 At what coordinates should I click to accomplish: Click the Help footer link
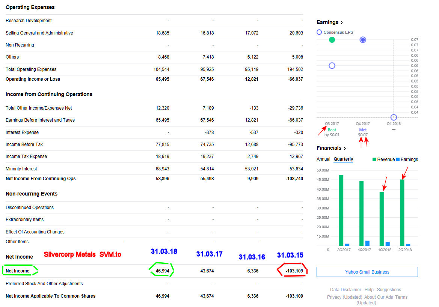(369, 290)
